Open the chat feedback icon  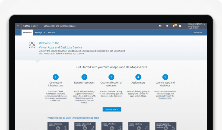160,26
